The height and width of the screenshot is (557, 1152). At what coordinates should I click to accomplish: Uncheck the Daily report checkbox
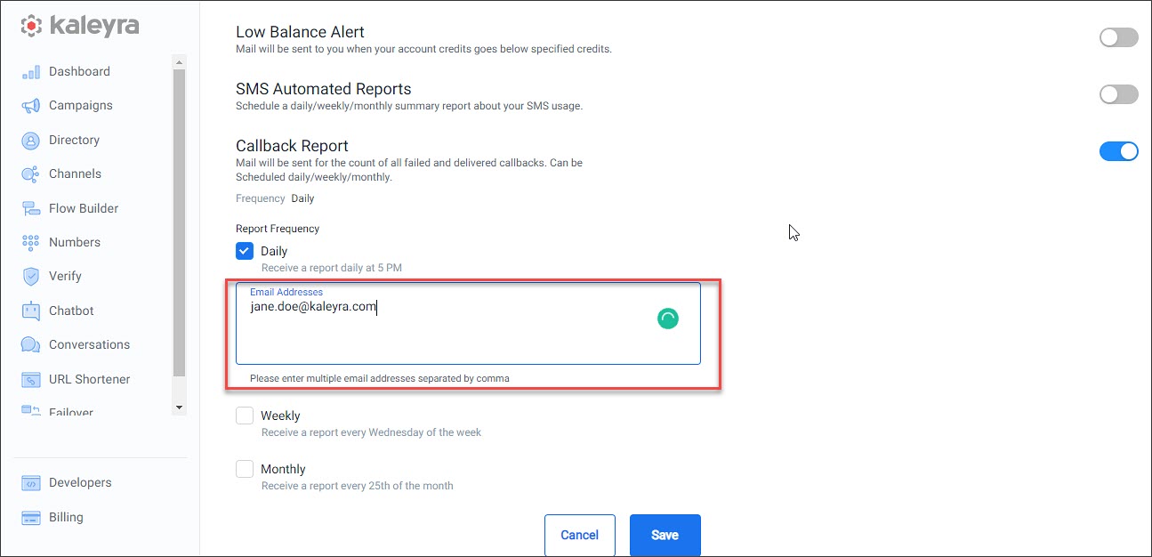tap(245, 251)
